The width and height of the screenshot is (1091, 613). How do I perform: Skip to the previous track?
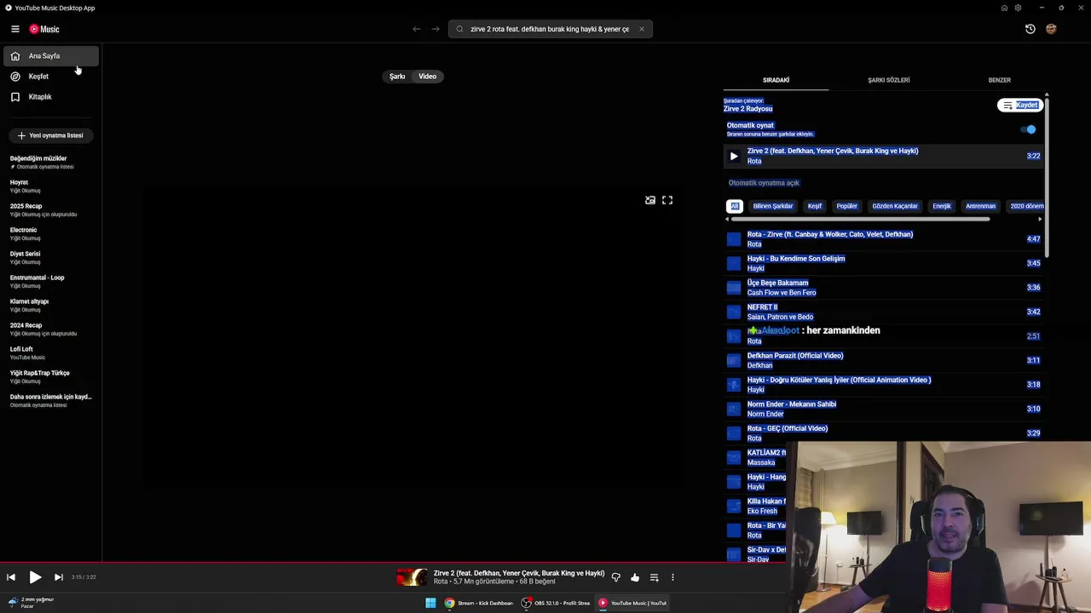click(11, 577)
